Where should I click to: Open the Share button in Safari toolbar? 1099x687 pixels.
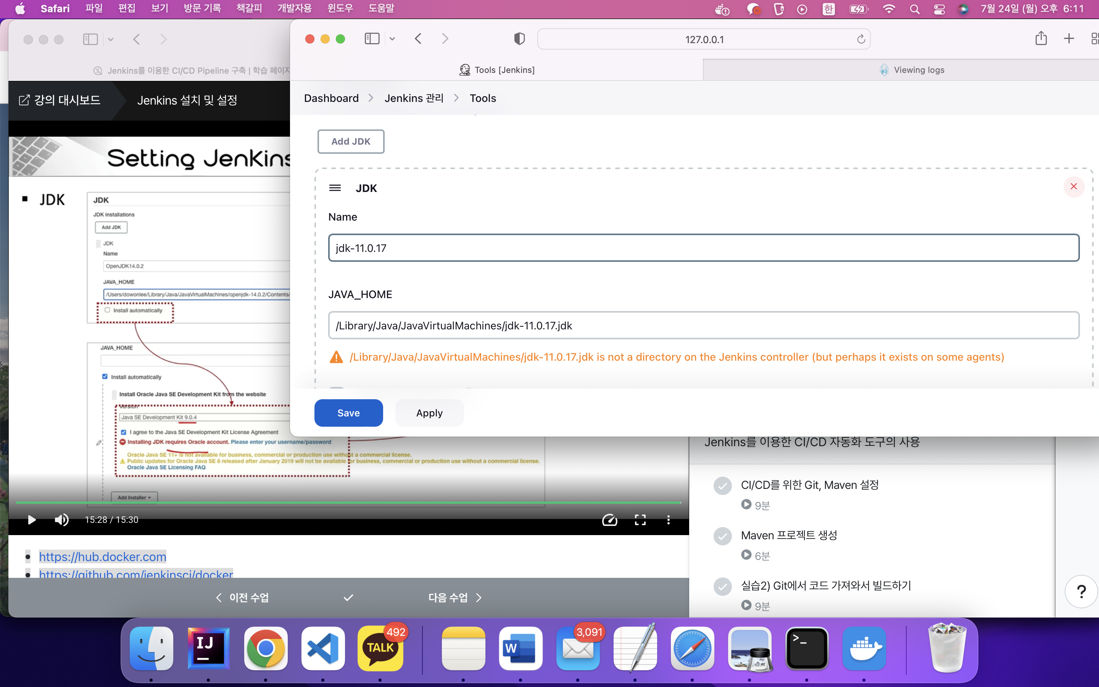coord(1041,38)
